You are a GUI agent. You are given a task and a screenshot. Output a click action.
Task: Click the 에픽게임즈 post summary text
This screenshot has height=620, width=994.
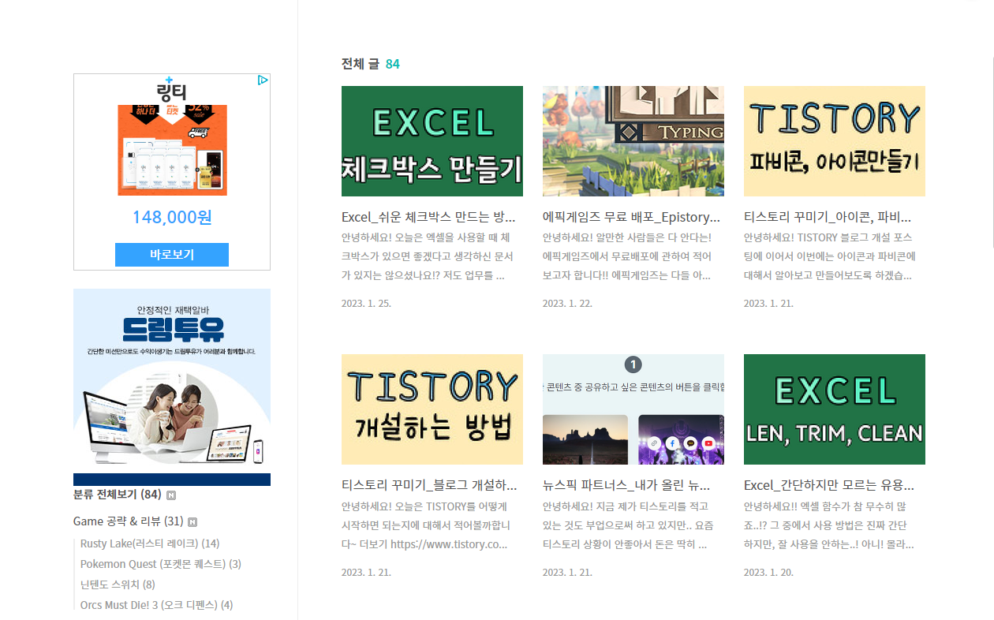[627, 256]
